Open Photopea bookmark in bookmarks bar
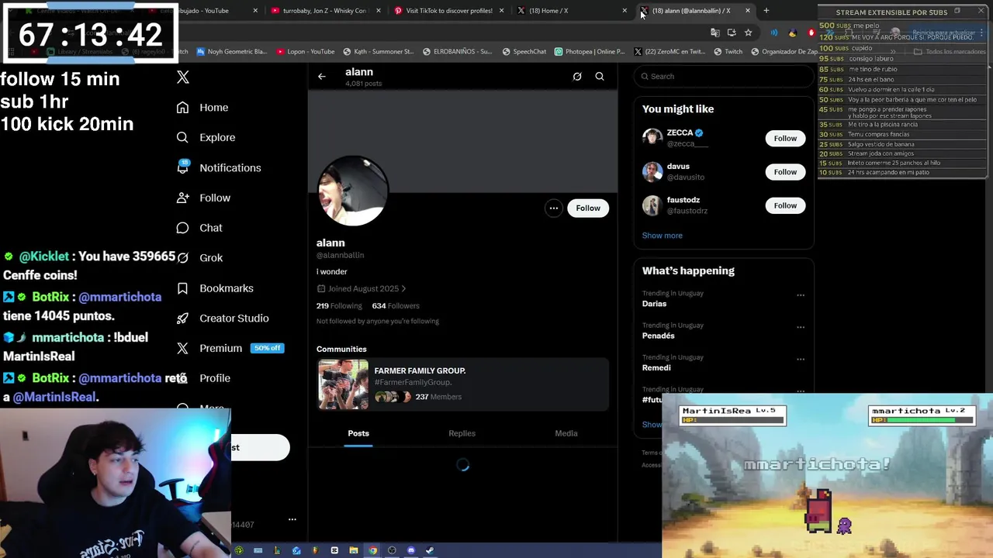The width and height of the screenshot is (993, 558). point(590,52)
